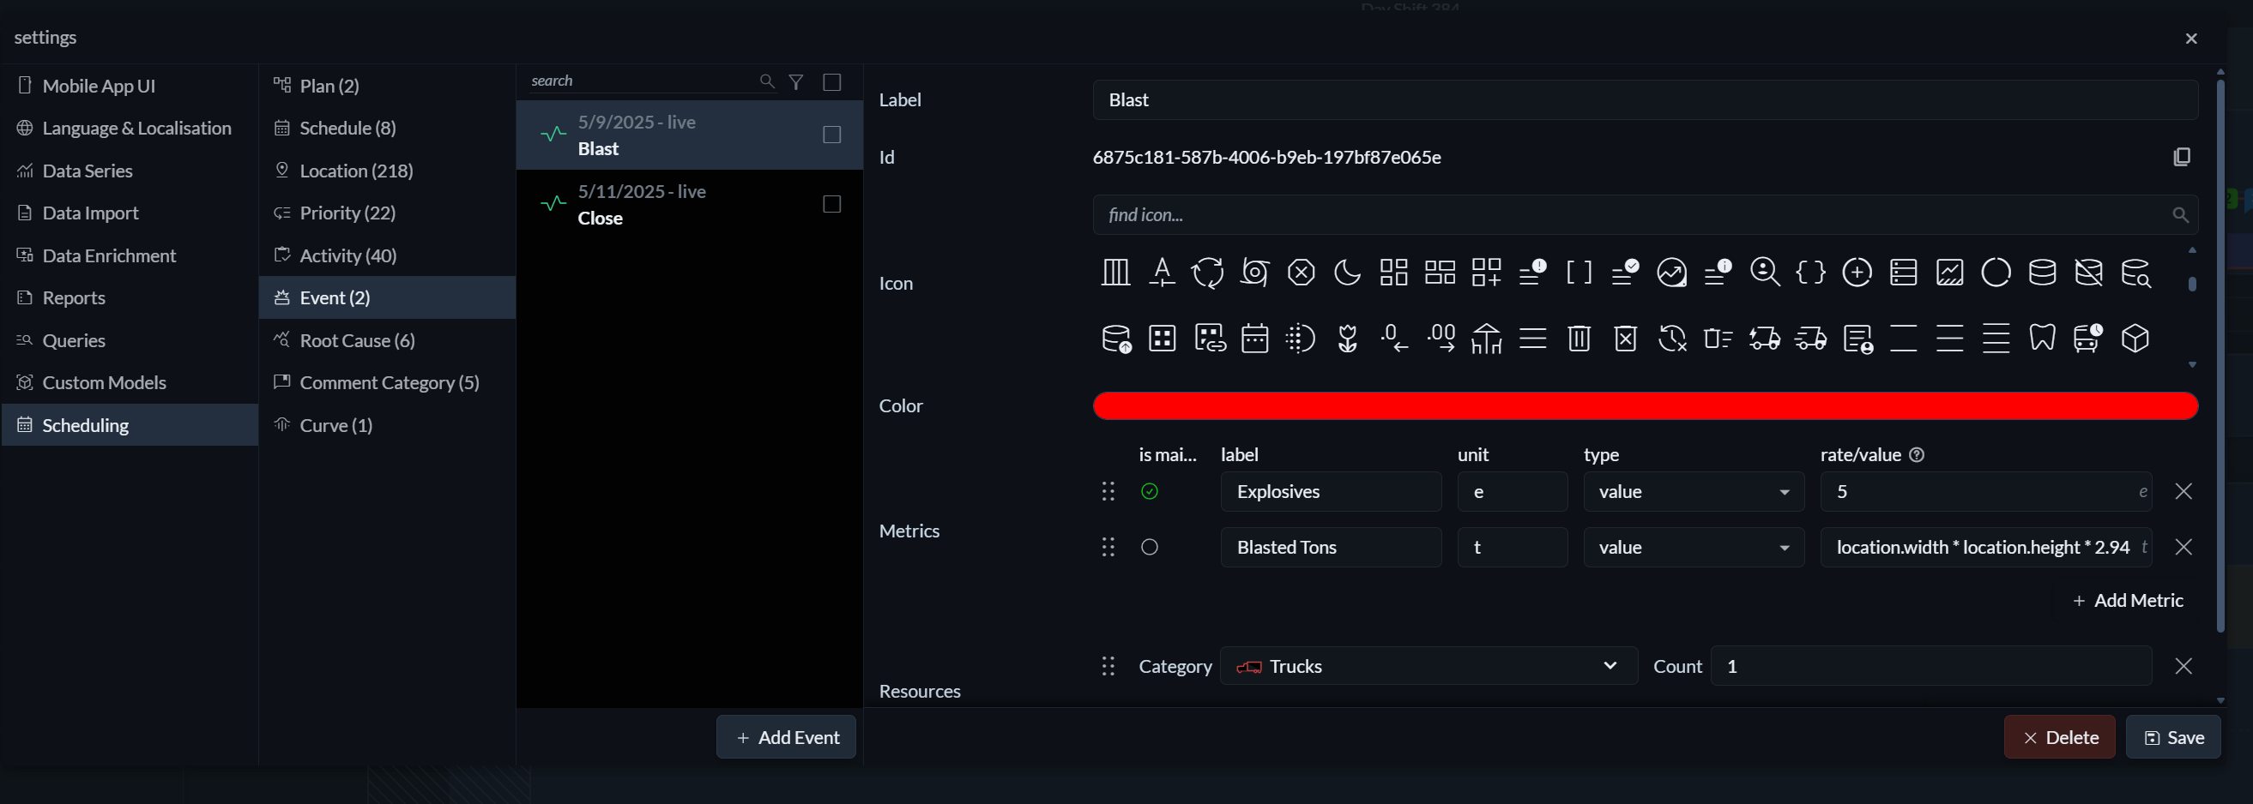This screenshot has width=2253, height=804.
Task: Copy the event Id to clipboard
Action: [2181, 158]
